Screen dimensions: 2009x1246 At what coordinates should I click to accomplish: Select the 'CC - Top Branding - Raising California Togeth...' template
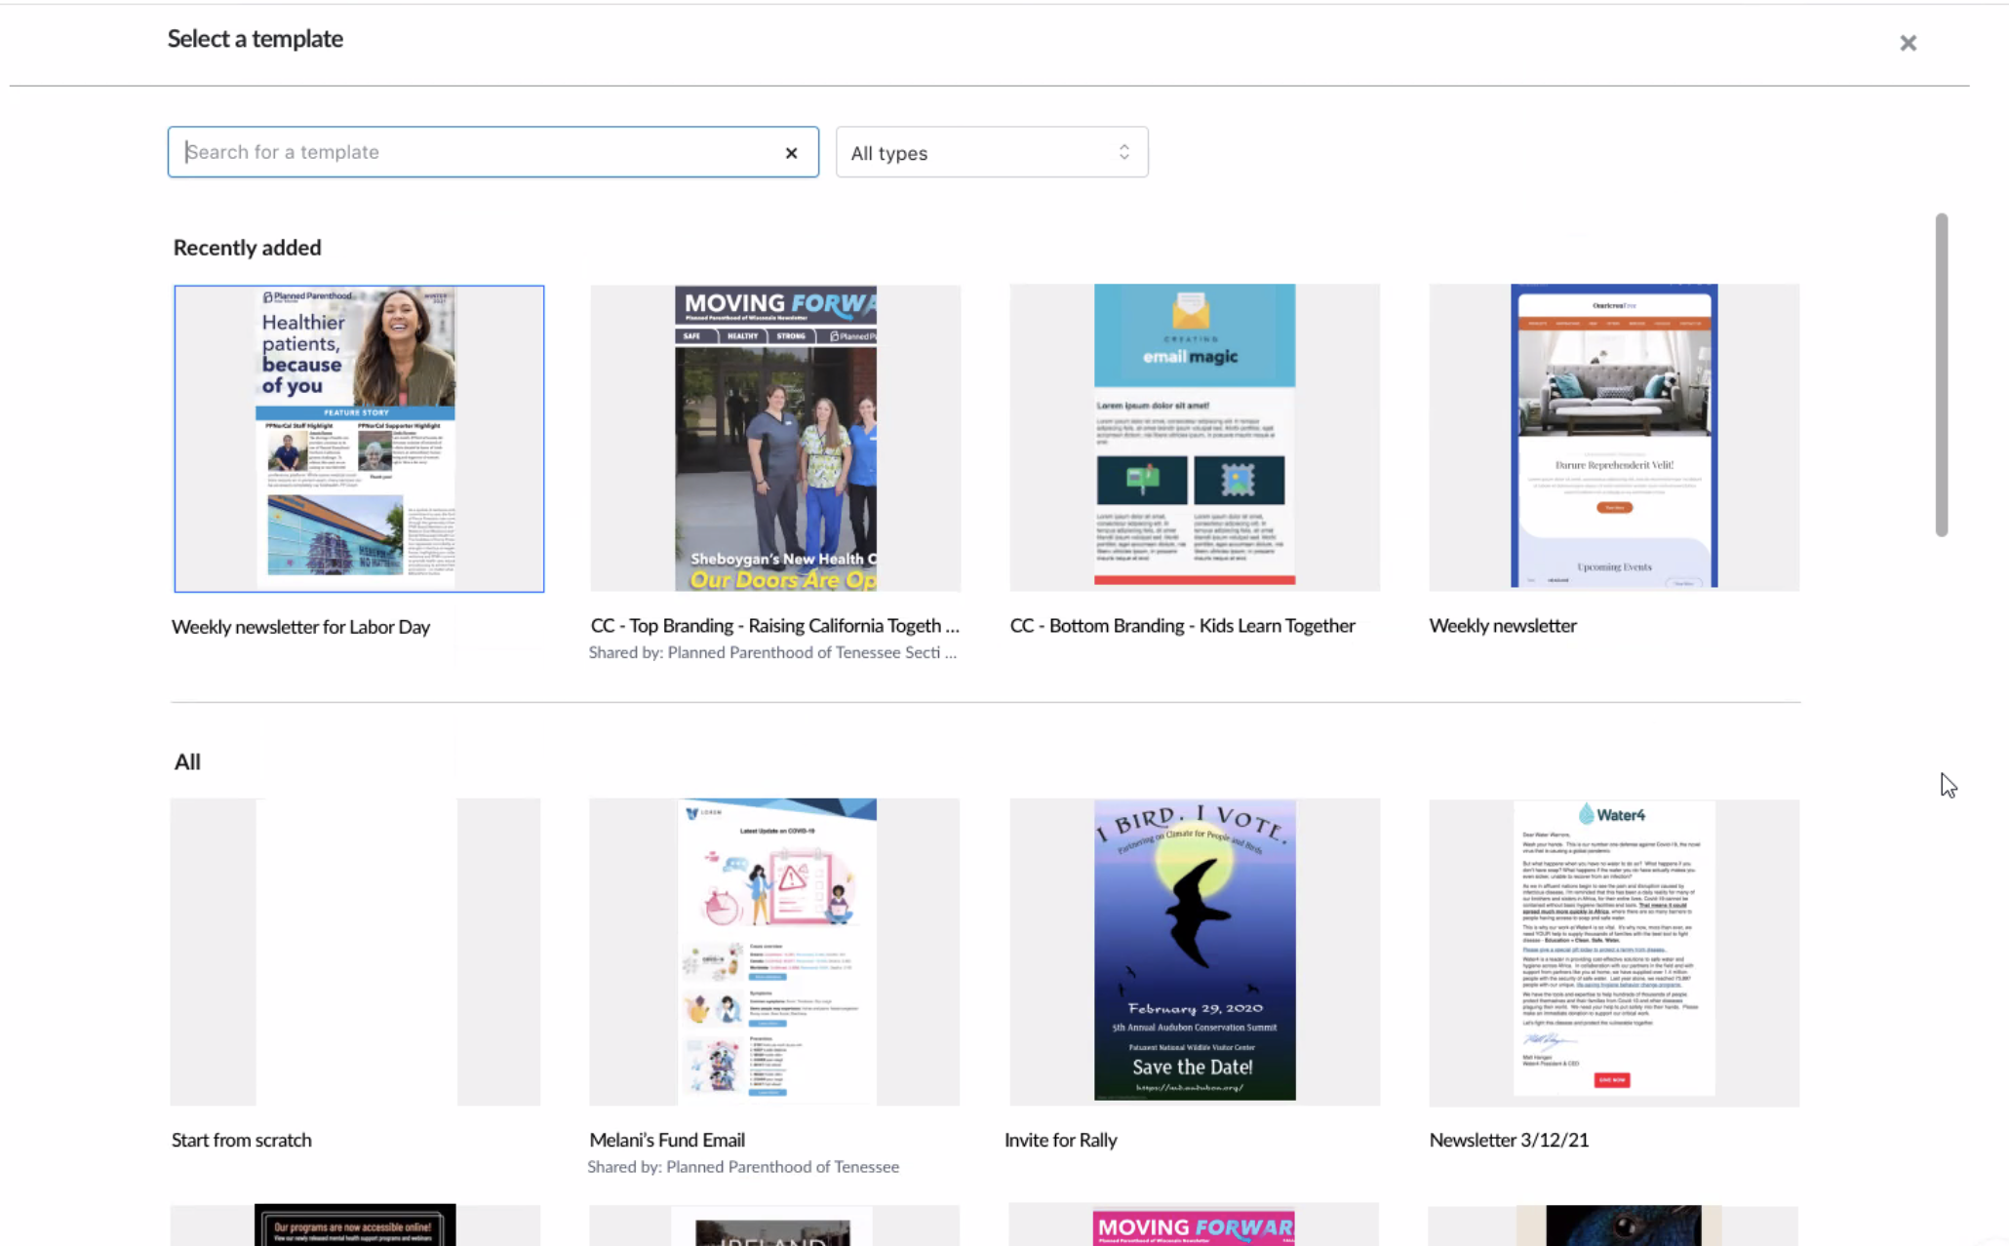(775, 438)
